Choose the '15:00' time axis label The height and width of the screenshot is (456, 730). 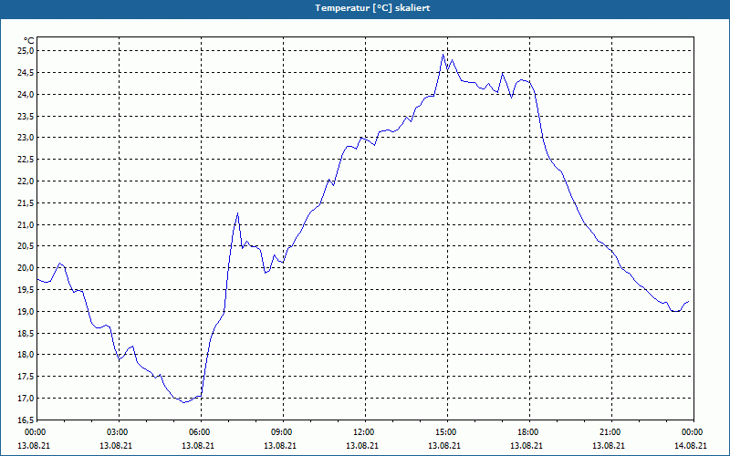[447, 432]
